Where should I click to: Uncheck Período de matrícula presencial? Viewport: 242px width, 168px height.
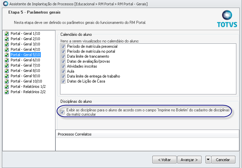(63, 46)
